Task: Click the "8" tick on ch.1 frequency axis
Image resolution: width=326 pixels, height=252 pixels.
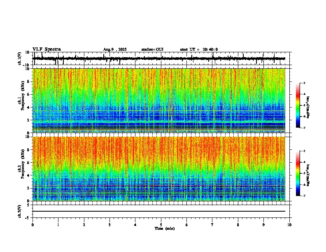Action: click(29, 82)
